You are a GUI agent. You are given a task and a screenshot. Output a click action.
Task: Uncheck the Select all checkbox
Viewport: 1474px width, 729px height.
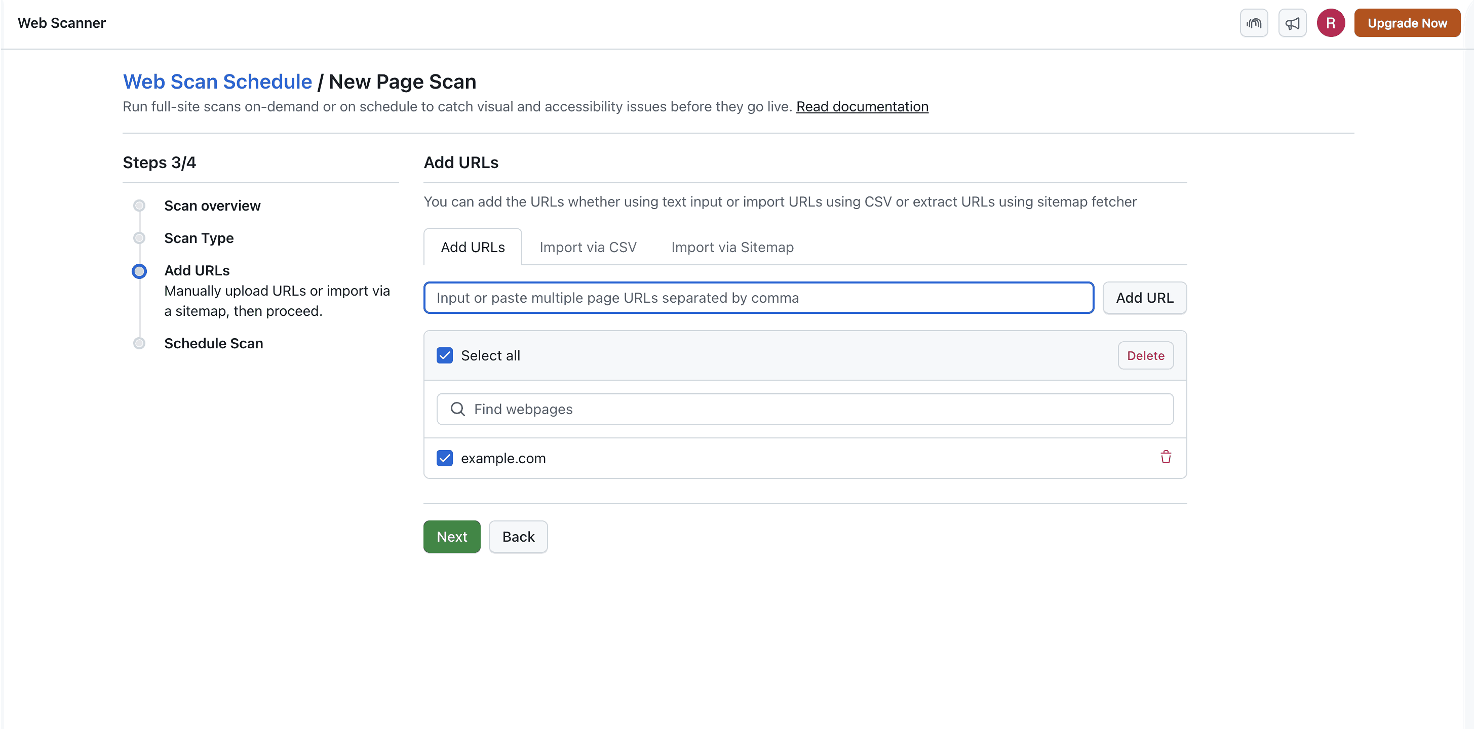[x=445, y=355]
